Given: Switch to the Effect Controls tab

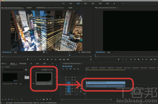Looking at the screenshot, I should coord(29,8).
